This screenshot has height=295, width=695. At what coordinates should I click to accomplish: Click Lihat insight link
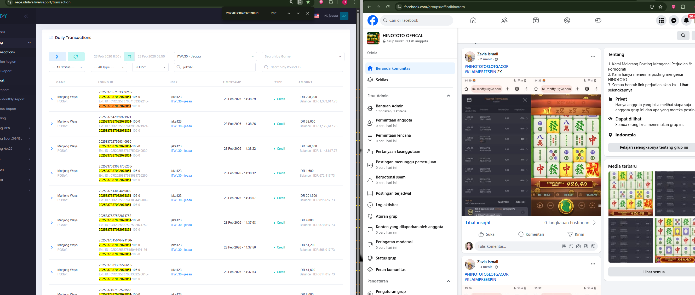tap(478, 223)
